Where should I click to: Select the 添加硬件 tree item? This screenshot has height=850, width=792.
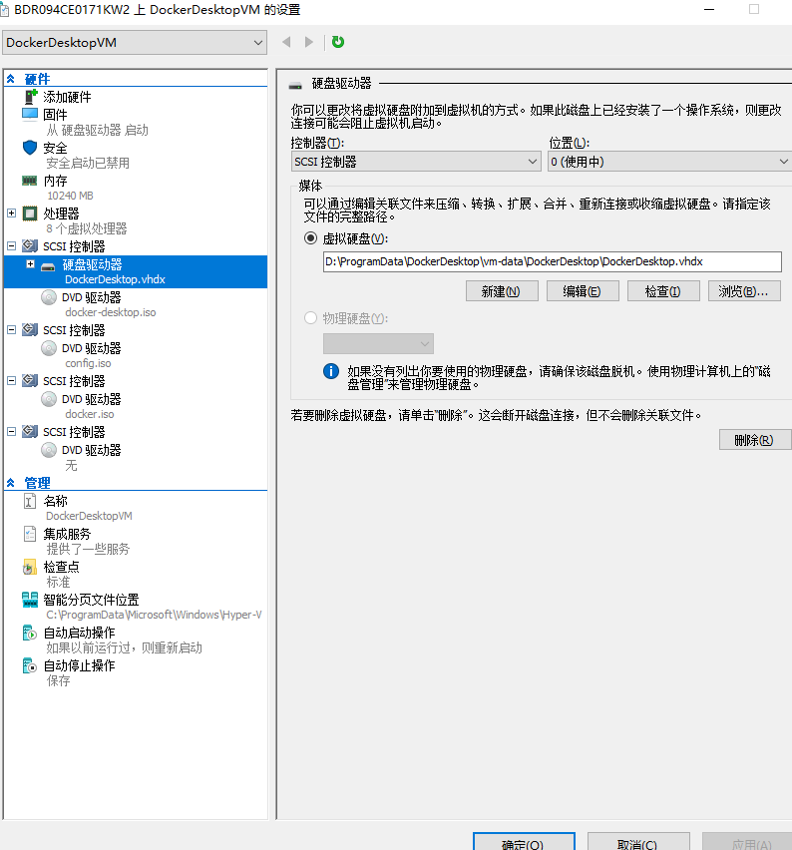[x=67, y=97]
